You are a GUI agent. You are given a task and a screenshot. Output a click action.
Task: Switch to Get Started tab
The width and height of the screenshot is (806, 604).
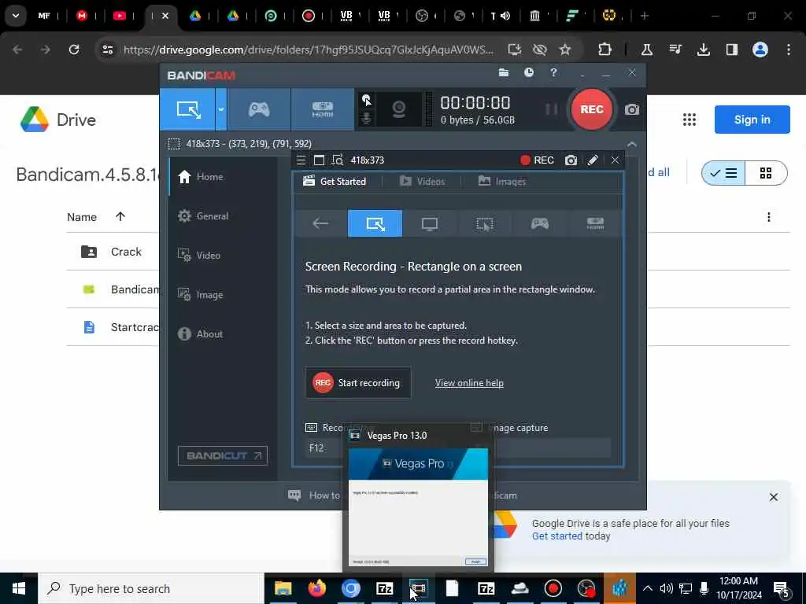pos(335,182)
